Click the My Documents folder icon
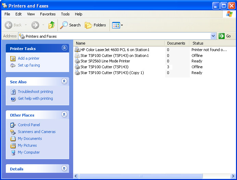Screen dimensions: 237x180 pyautogui.click(x=13, y=139)
